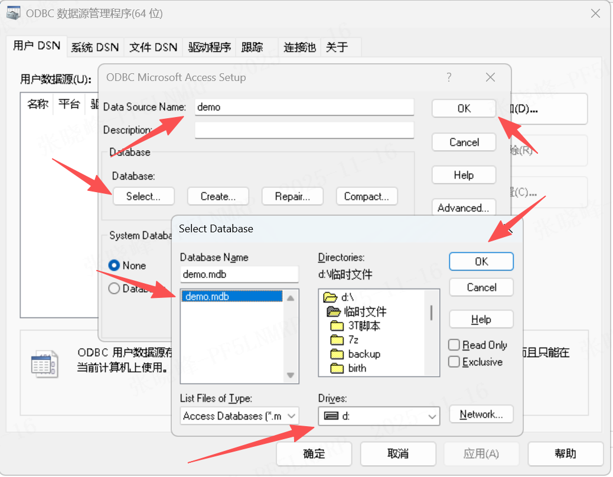Click the Network... button
This screenshot has height=477, width=613.
click(x=481, y=414)
